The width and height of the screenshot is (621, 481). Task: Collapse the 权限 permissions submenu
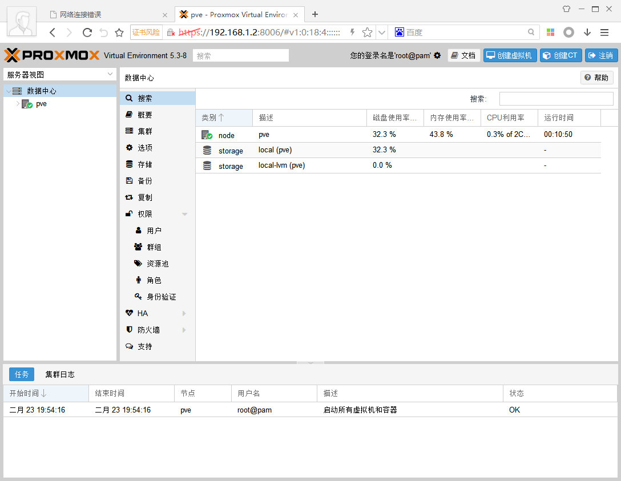pyautogui.click(x=184, y=214)
